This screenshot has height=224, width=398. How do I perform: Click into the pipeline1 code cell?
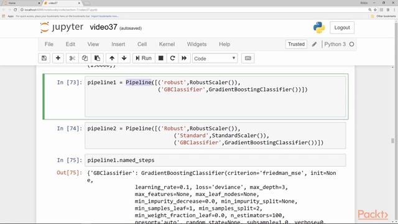(x=215, y=96)
